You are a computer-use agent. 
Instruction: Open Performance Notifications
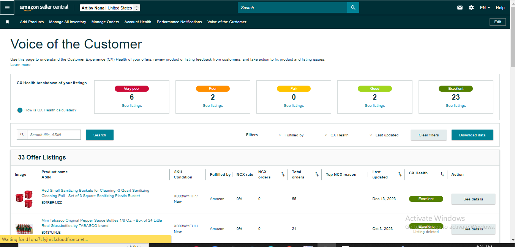click(x=179, y=22)
